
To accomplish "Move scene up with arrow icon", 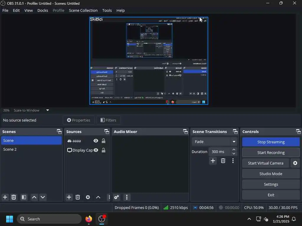I will pyautogui.click(x=34, y=197).
